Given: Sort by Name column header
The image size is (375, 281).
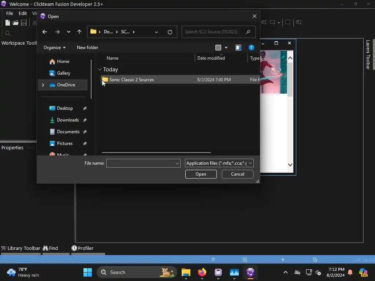Looking at the screenshot, I should pyautogui.click(x=112, y=58).
